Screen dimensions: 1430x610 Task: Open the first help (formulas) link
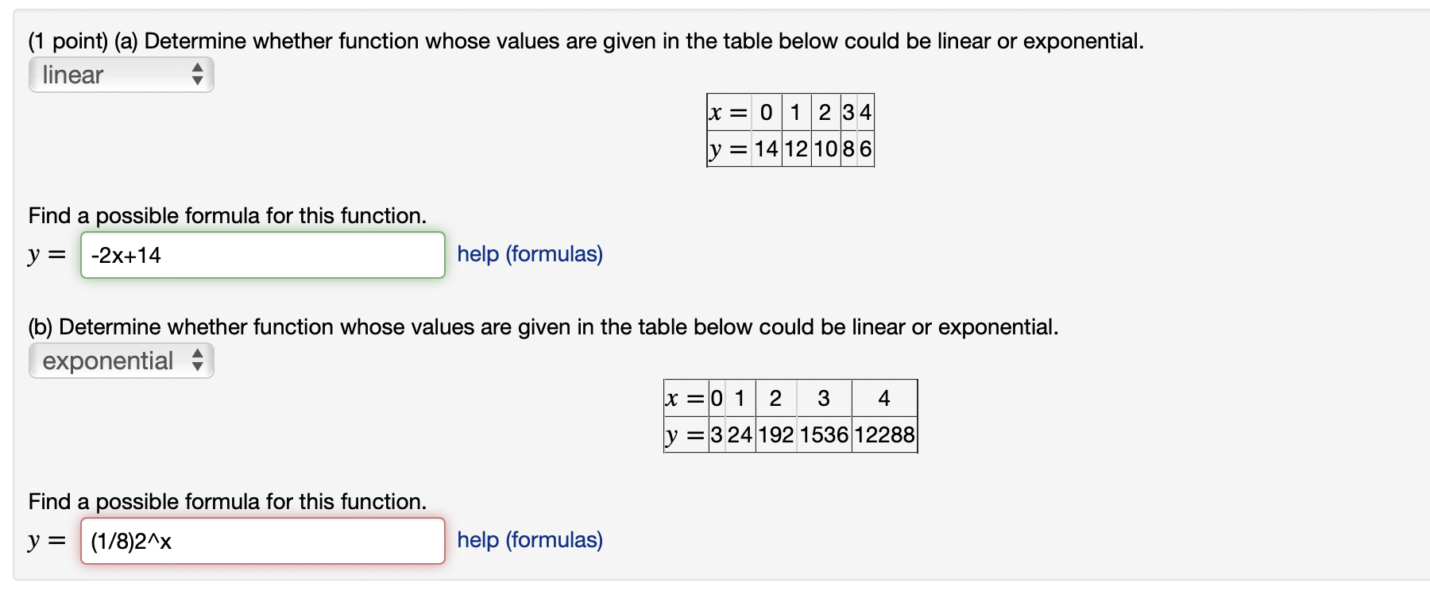[x=529, y=254]
